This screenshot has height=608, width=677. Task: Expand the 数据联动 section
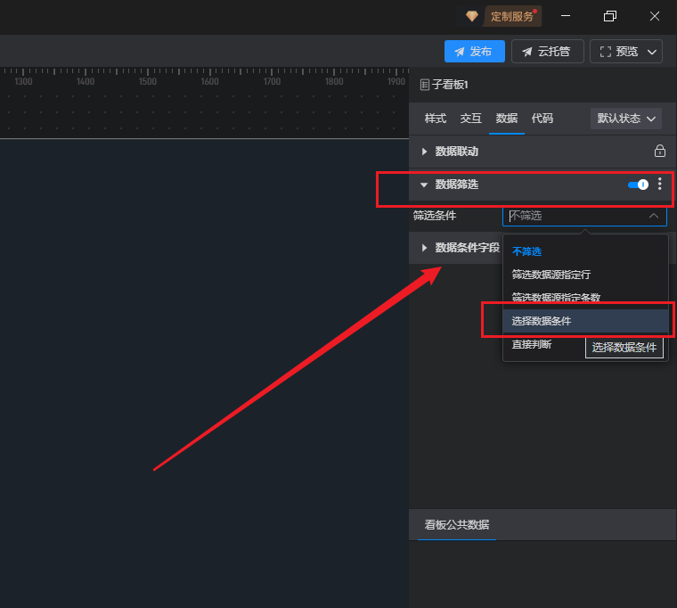pyautogui.click(x=425, y=152)
